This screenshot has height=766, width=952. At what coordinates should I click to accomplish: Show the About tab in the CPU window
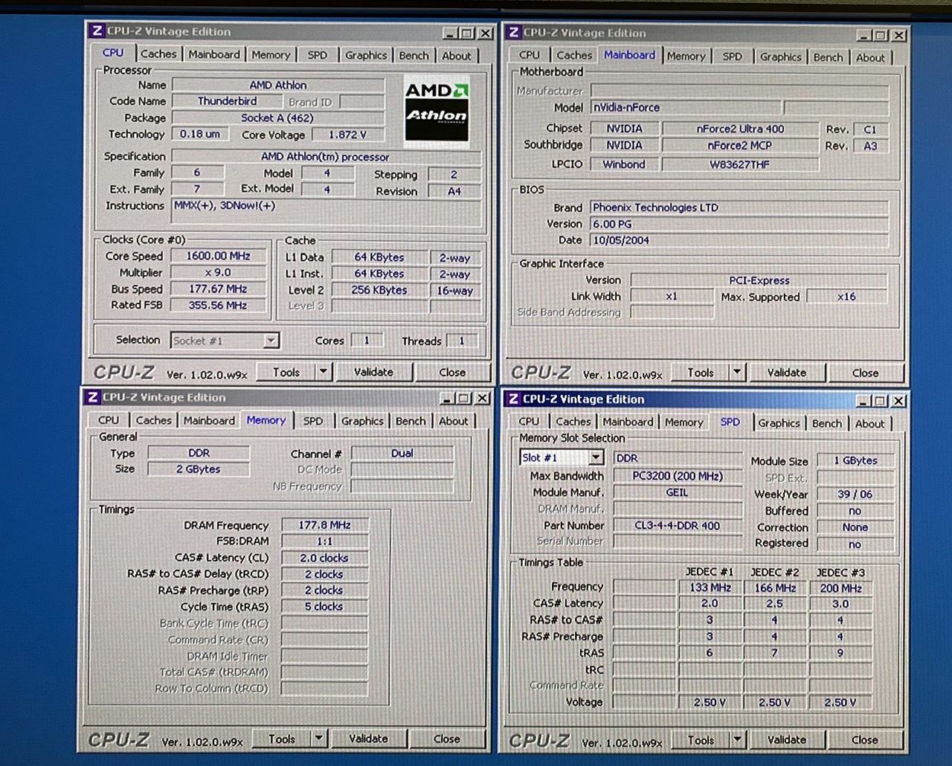coord(457,56)
